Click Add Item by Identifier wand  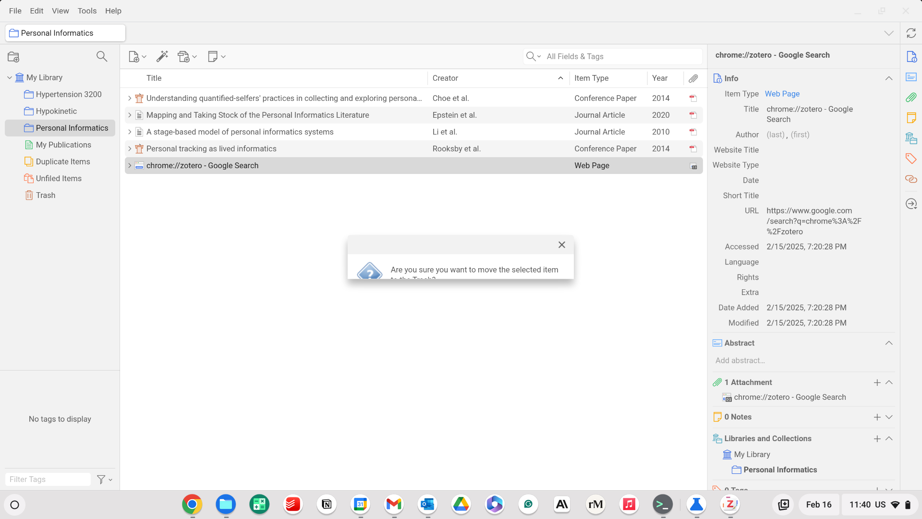point(162,57)
